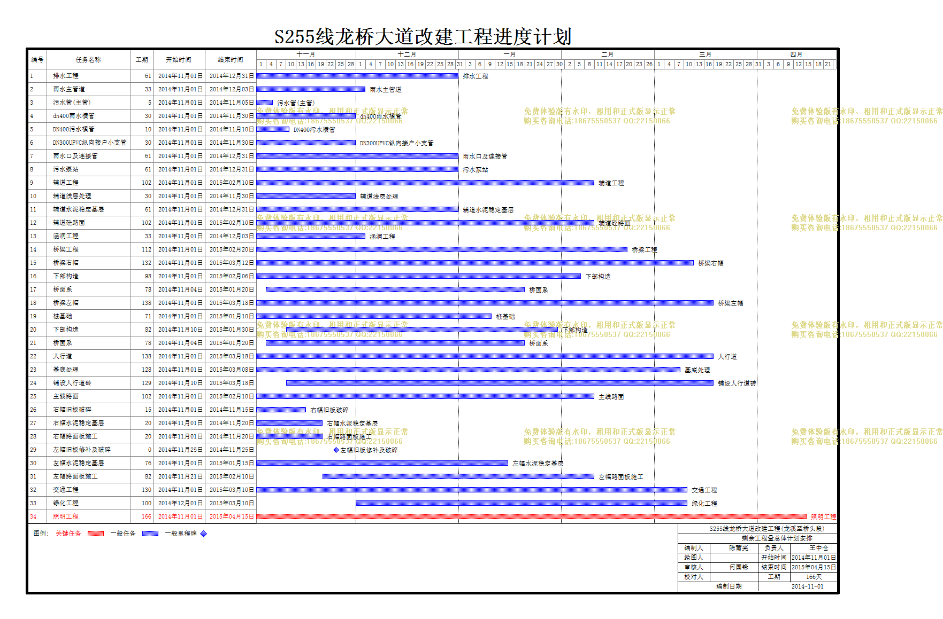Select the 右幅水泥稳定基层 task name cell

89,423
